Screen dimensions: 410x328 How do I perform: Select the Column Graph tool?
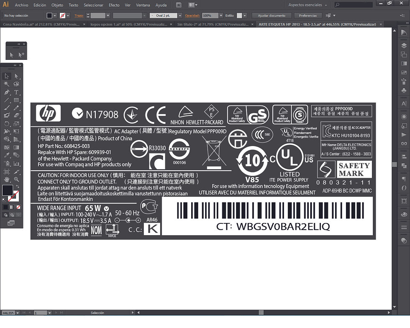coord(16,164)
